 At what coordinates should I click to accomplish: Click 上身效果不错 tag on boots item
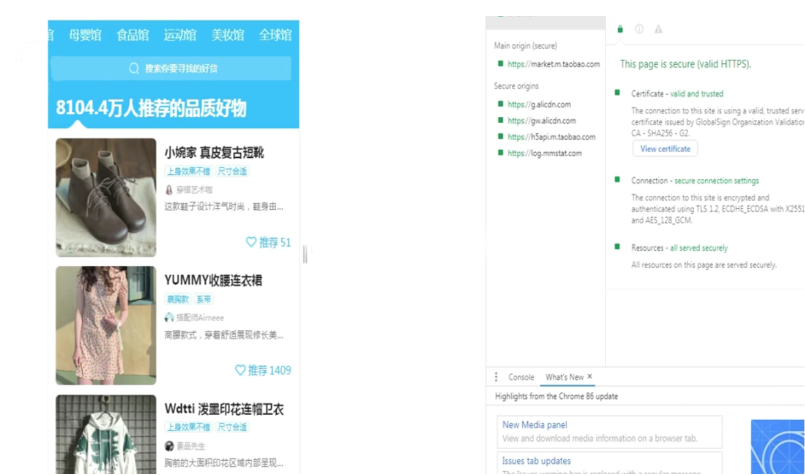point(189,171)
